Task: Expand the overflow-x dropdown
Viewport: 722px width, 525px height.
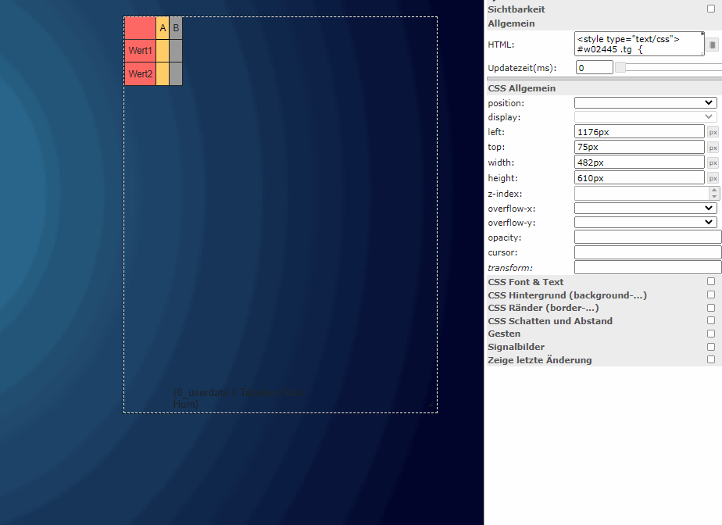Action: [x=645, y=208]
